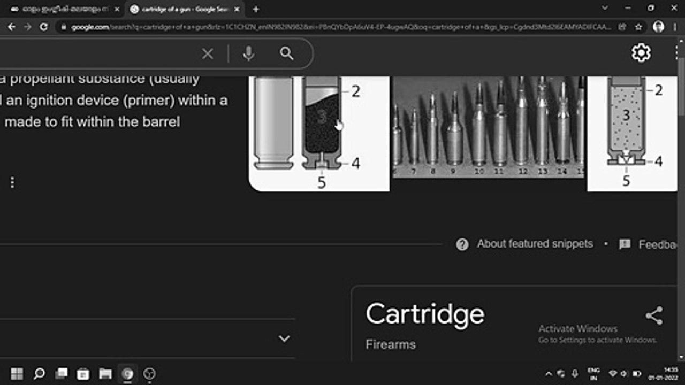Start voice search with the microphone icon
Image resolution: width=685 pixels, height=385 pixels.
[x=248, y=53]
